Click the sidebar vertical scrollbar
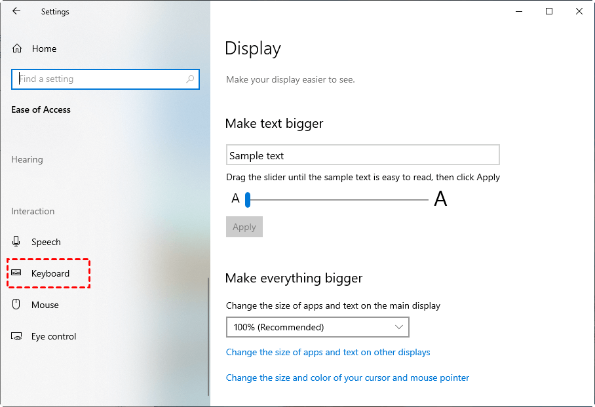Screen dimensions: 595x407 (208, 337)
